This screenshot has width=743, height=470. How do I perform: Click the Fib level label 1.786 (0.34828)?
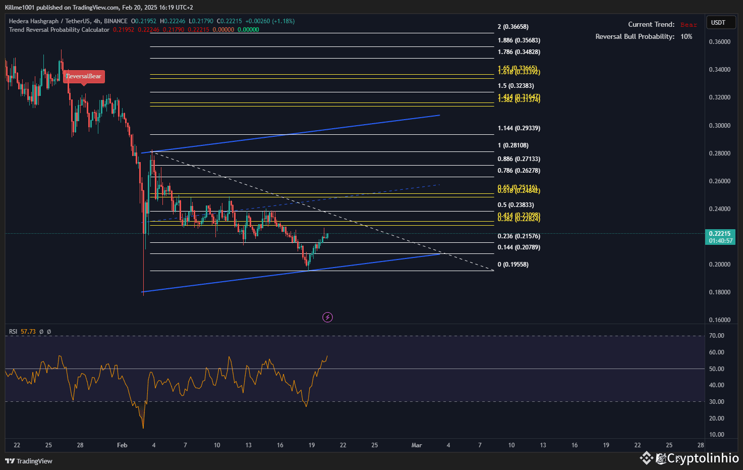click(519, 52)
